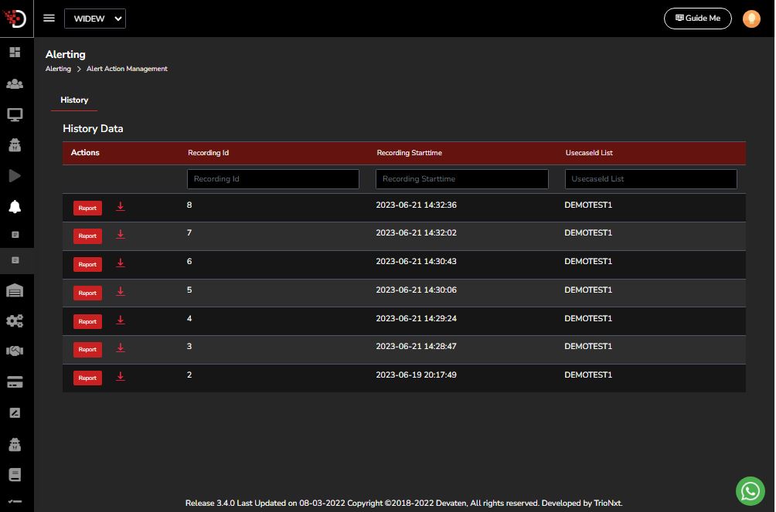This screenshot has width=776, height=512.
Task: Open Report for recording 4
Action: pos(87,321)
